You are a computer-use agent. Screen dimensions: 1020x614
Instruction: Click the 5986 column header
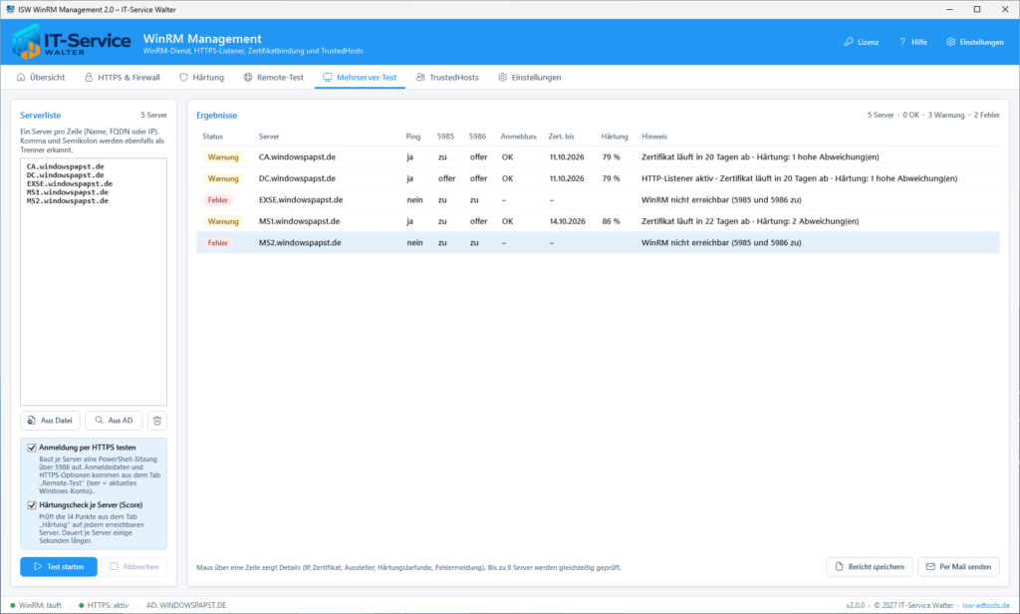point(477,137)
